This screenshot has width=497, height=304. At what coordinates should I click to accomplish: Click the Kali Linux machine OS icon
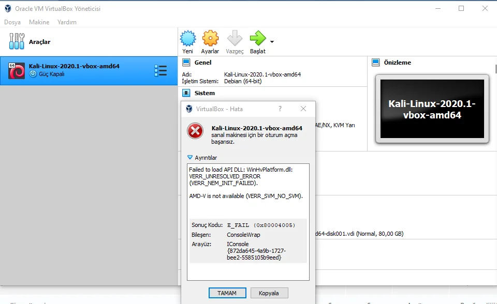(17, 71)
